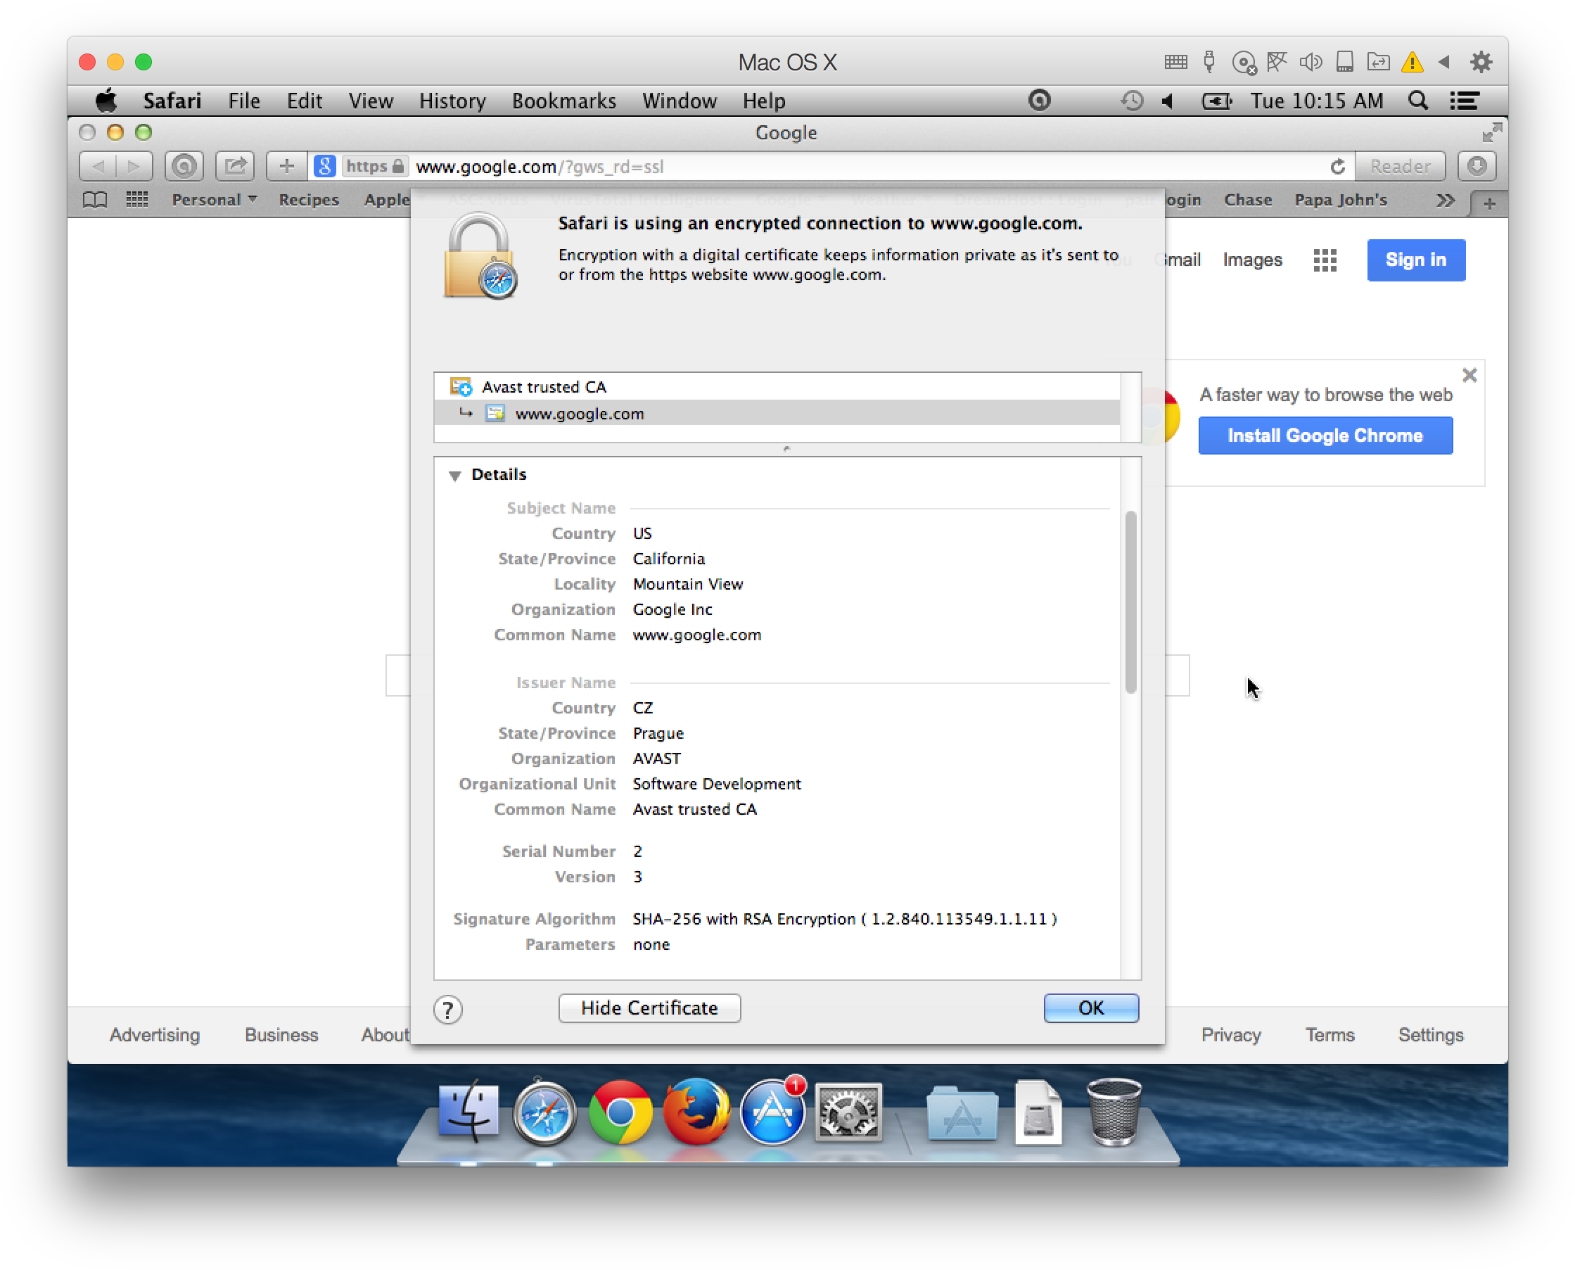Click the Hide Certificate button
The height and width of the screenshot is (1270, 1575).
click(x=649, y=1008)
